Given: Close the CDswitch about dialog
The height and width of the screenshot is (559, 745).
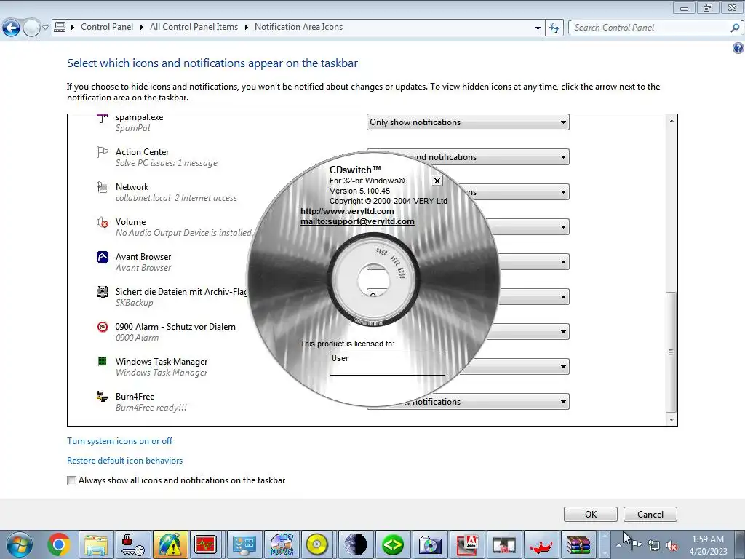Looking at the screenshot, I should coord(437,181).
